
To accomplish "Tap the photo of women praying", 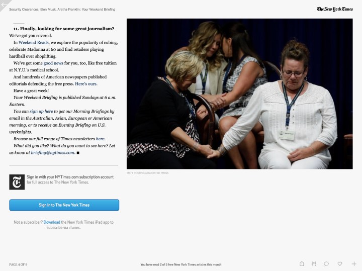I will 239,94.
